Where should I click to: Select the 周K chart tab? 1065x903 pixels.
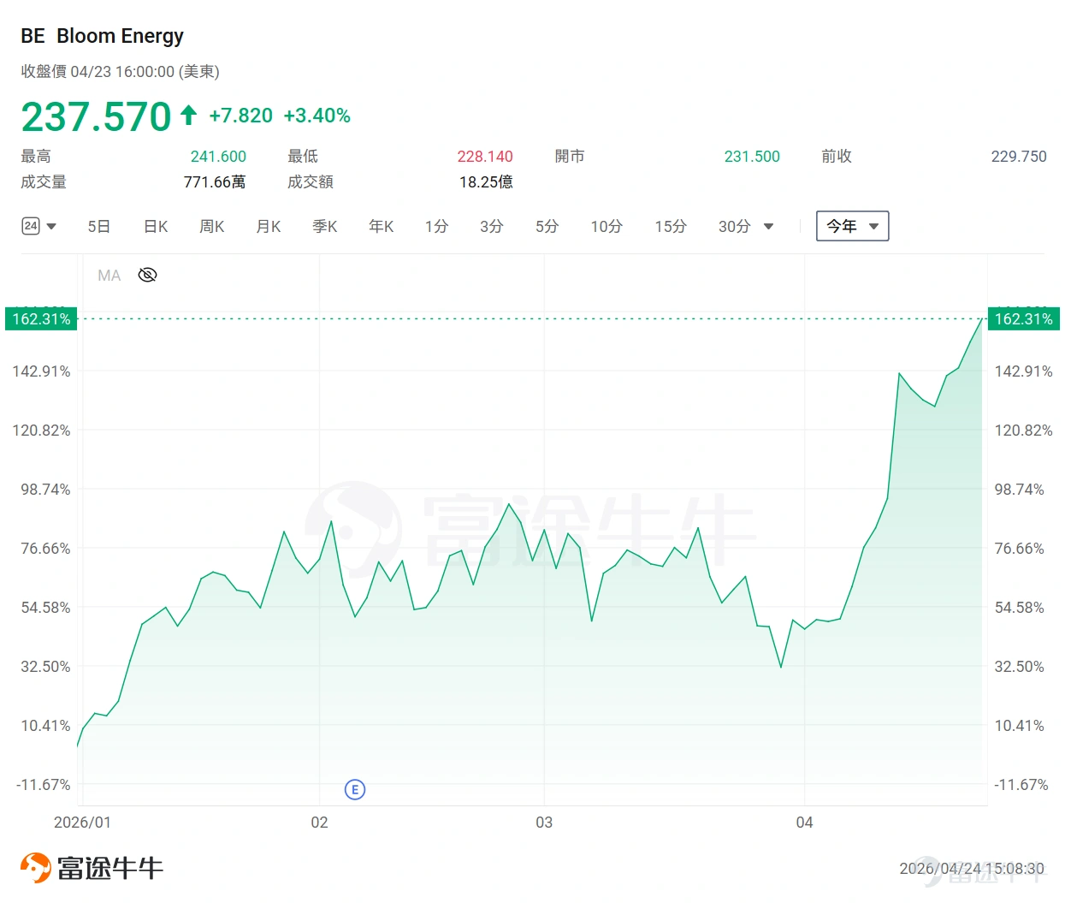click(x=212, y=226)
